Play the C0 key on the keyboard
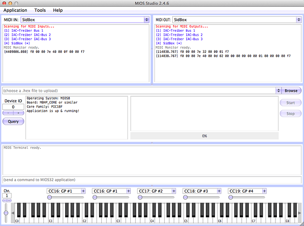This screenshot has height=226, width=304. 17,221
